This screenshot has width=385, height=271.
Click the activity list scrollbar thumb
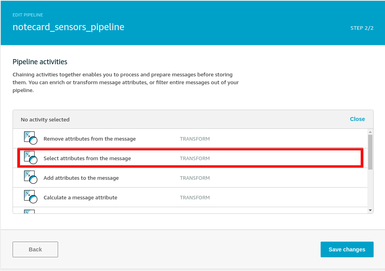point(370,152)
